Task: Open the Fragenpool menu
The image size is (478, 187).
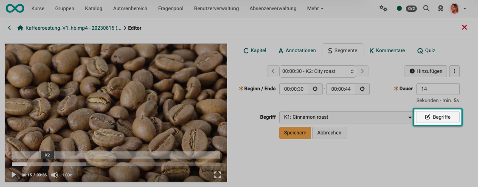Action: (x=171, y=8)
